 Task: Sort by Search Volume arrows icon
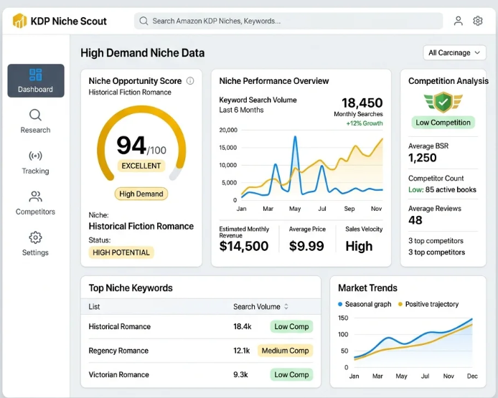point(286,307)
